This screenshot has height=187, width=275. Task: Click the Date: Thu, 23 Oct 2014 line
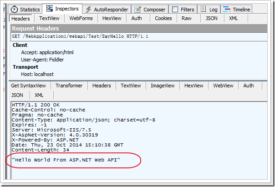point(68,145)
